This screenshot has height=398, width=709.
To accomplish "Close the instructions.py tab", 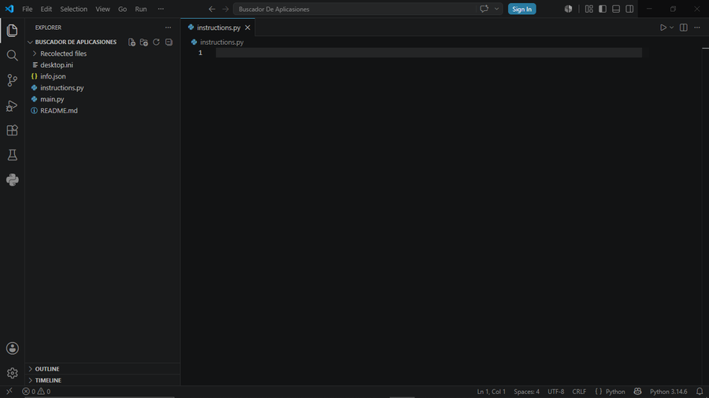I will tap(247, 28).
